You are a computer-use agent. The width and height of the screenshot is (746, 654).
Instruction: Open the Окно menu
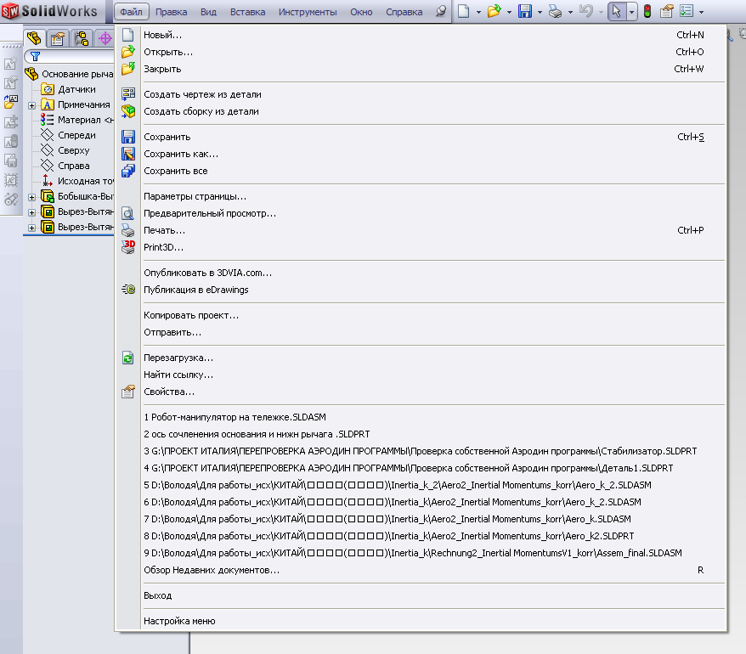coord(361,12)
